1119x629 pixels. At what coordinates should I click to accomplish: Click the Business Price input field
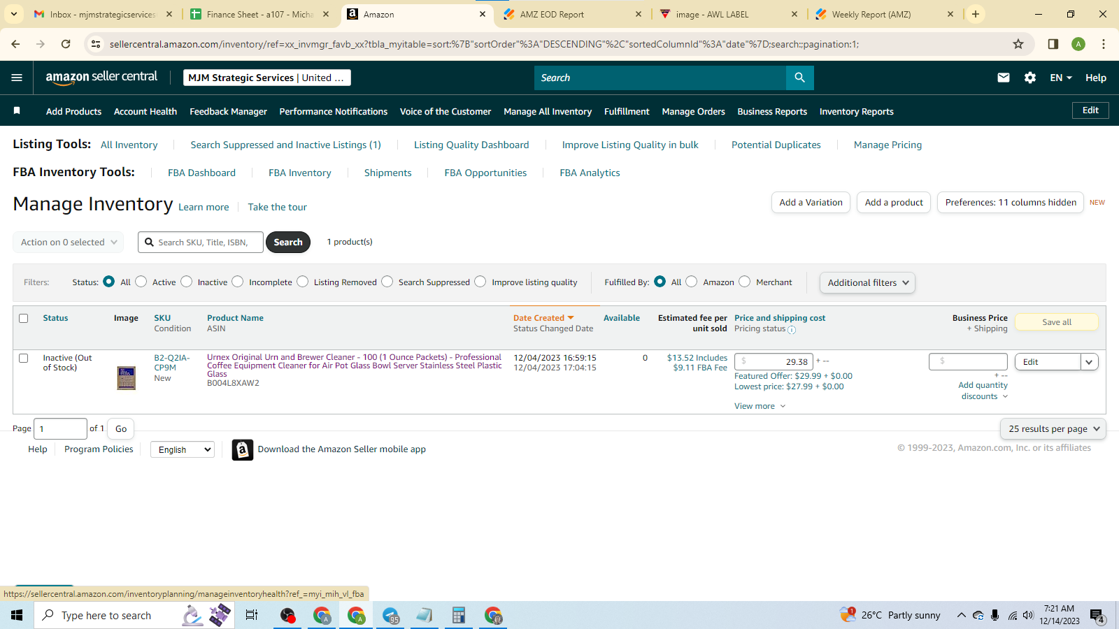click(x=968, y=361)
